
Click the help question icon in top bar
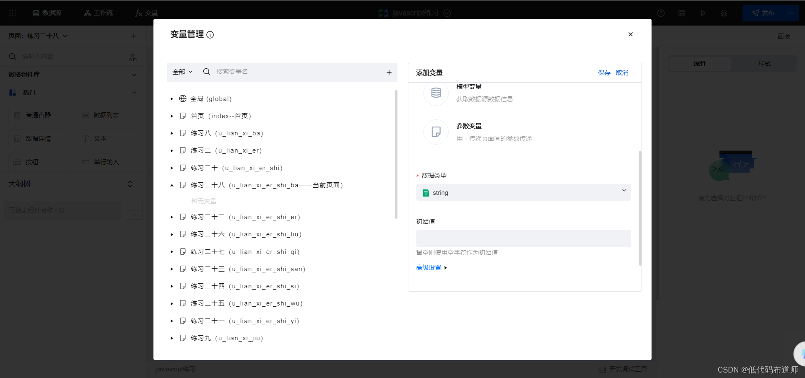coord(661,13)
